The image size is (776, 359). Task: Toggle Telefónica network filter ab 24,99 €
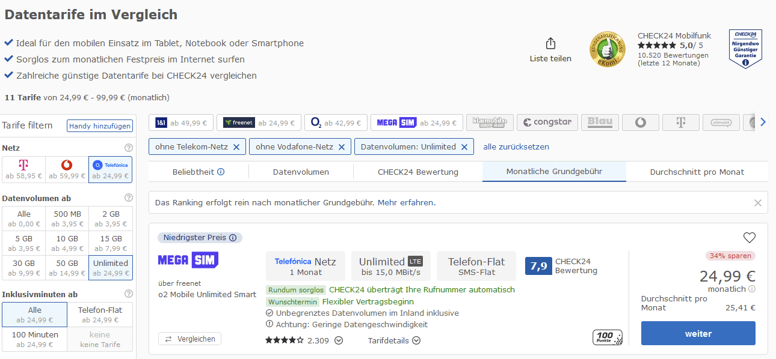pyautogui.click(x=111, y=169)
